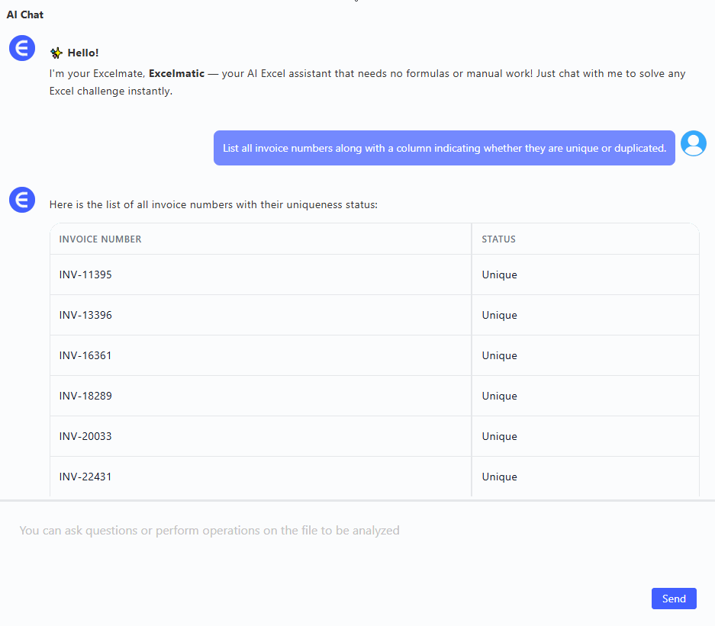
Task: Click the sparkle emoji before Hello
Action: [x=56, y=53]
